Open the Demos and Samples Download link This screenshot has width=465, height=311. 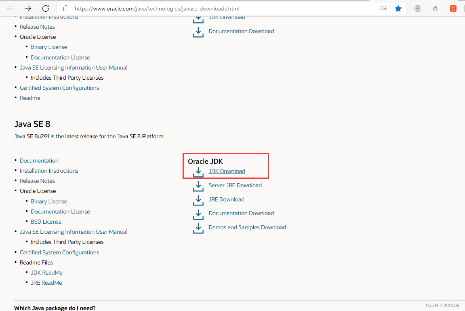247,227
